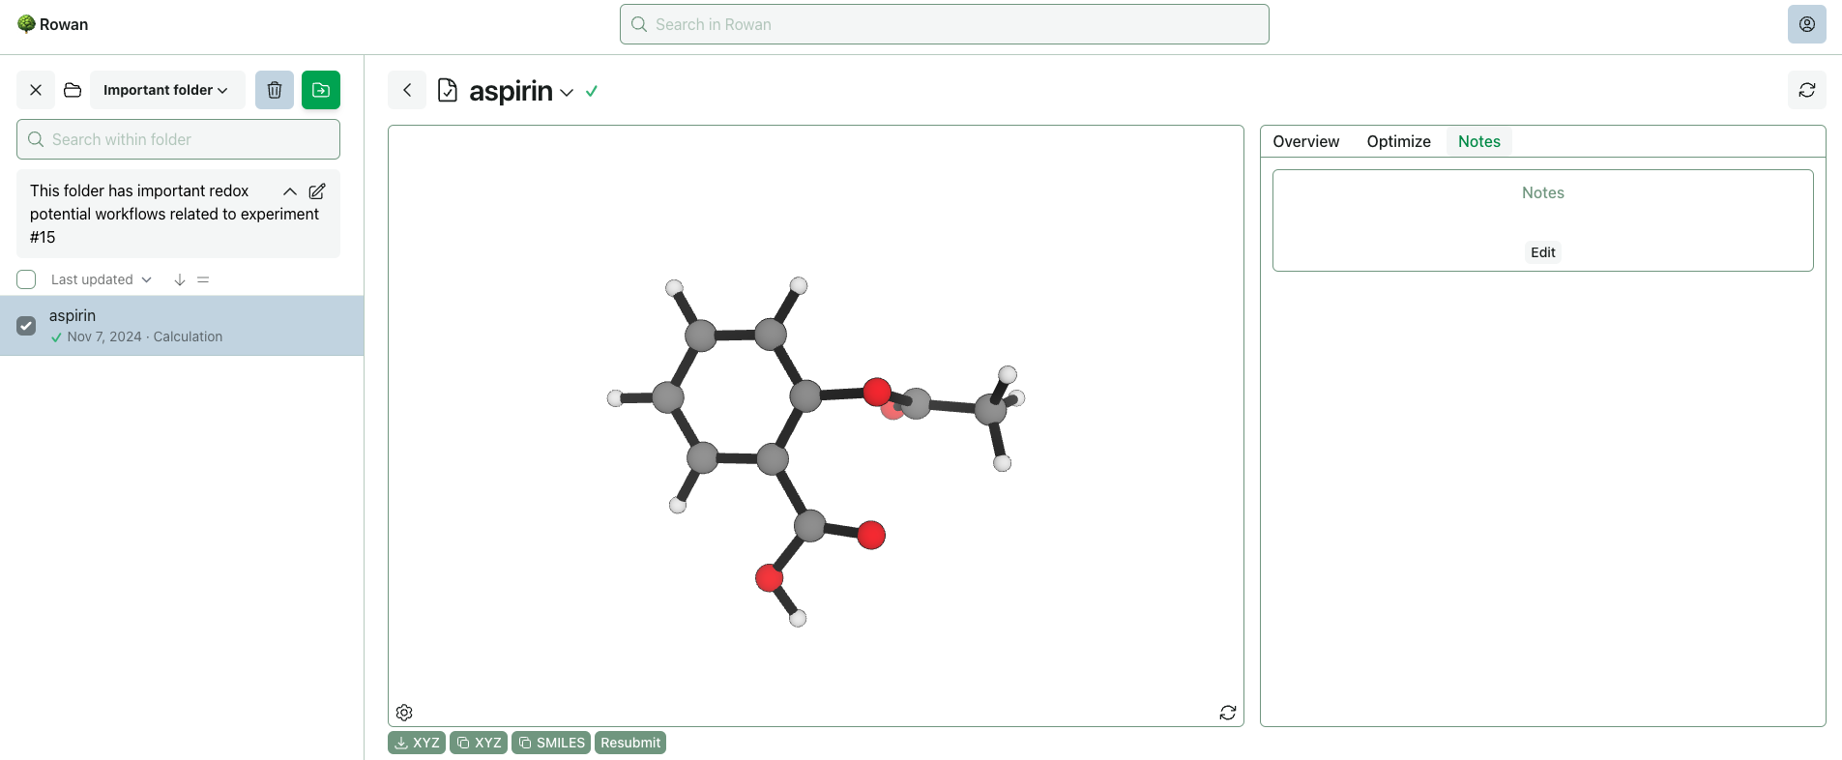
Task: Collapse the folder description with chevron
Action: click(289, 191)
